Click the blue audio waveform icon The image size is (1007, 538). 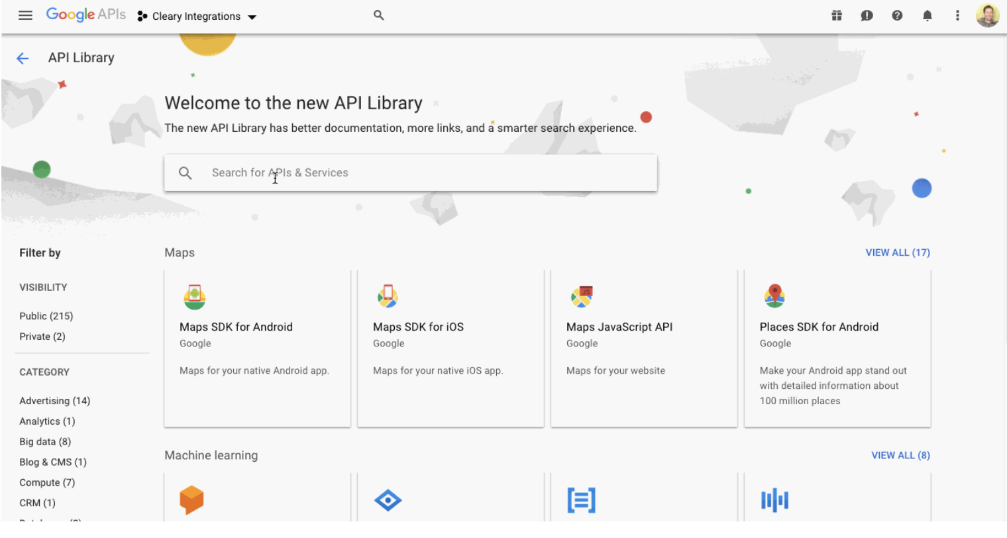click(774, 500)
